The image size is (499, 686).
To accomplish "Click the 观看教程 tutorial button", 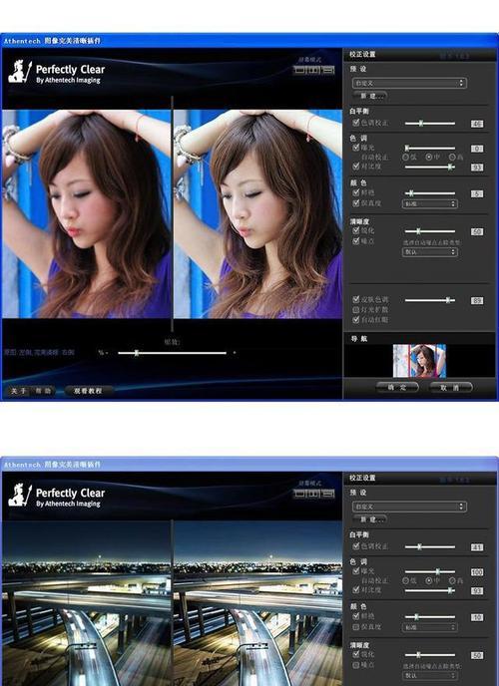I will (x=88, y=391).
